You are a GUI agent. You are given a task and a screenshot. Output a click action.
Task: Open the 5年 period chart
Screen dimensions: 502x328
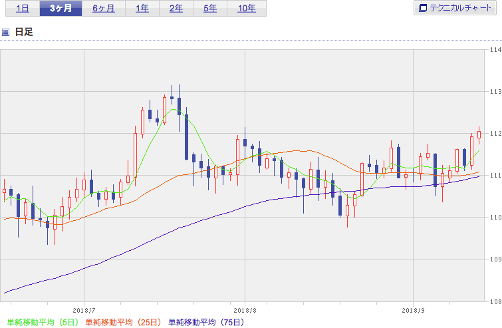pos(210,9)
